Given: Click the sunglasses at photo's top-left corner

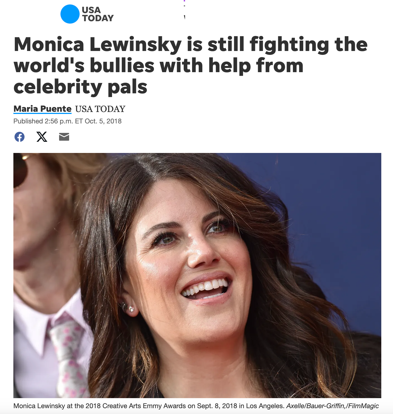Looking at the screenshot, I should (x=20, y=170).
